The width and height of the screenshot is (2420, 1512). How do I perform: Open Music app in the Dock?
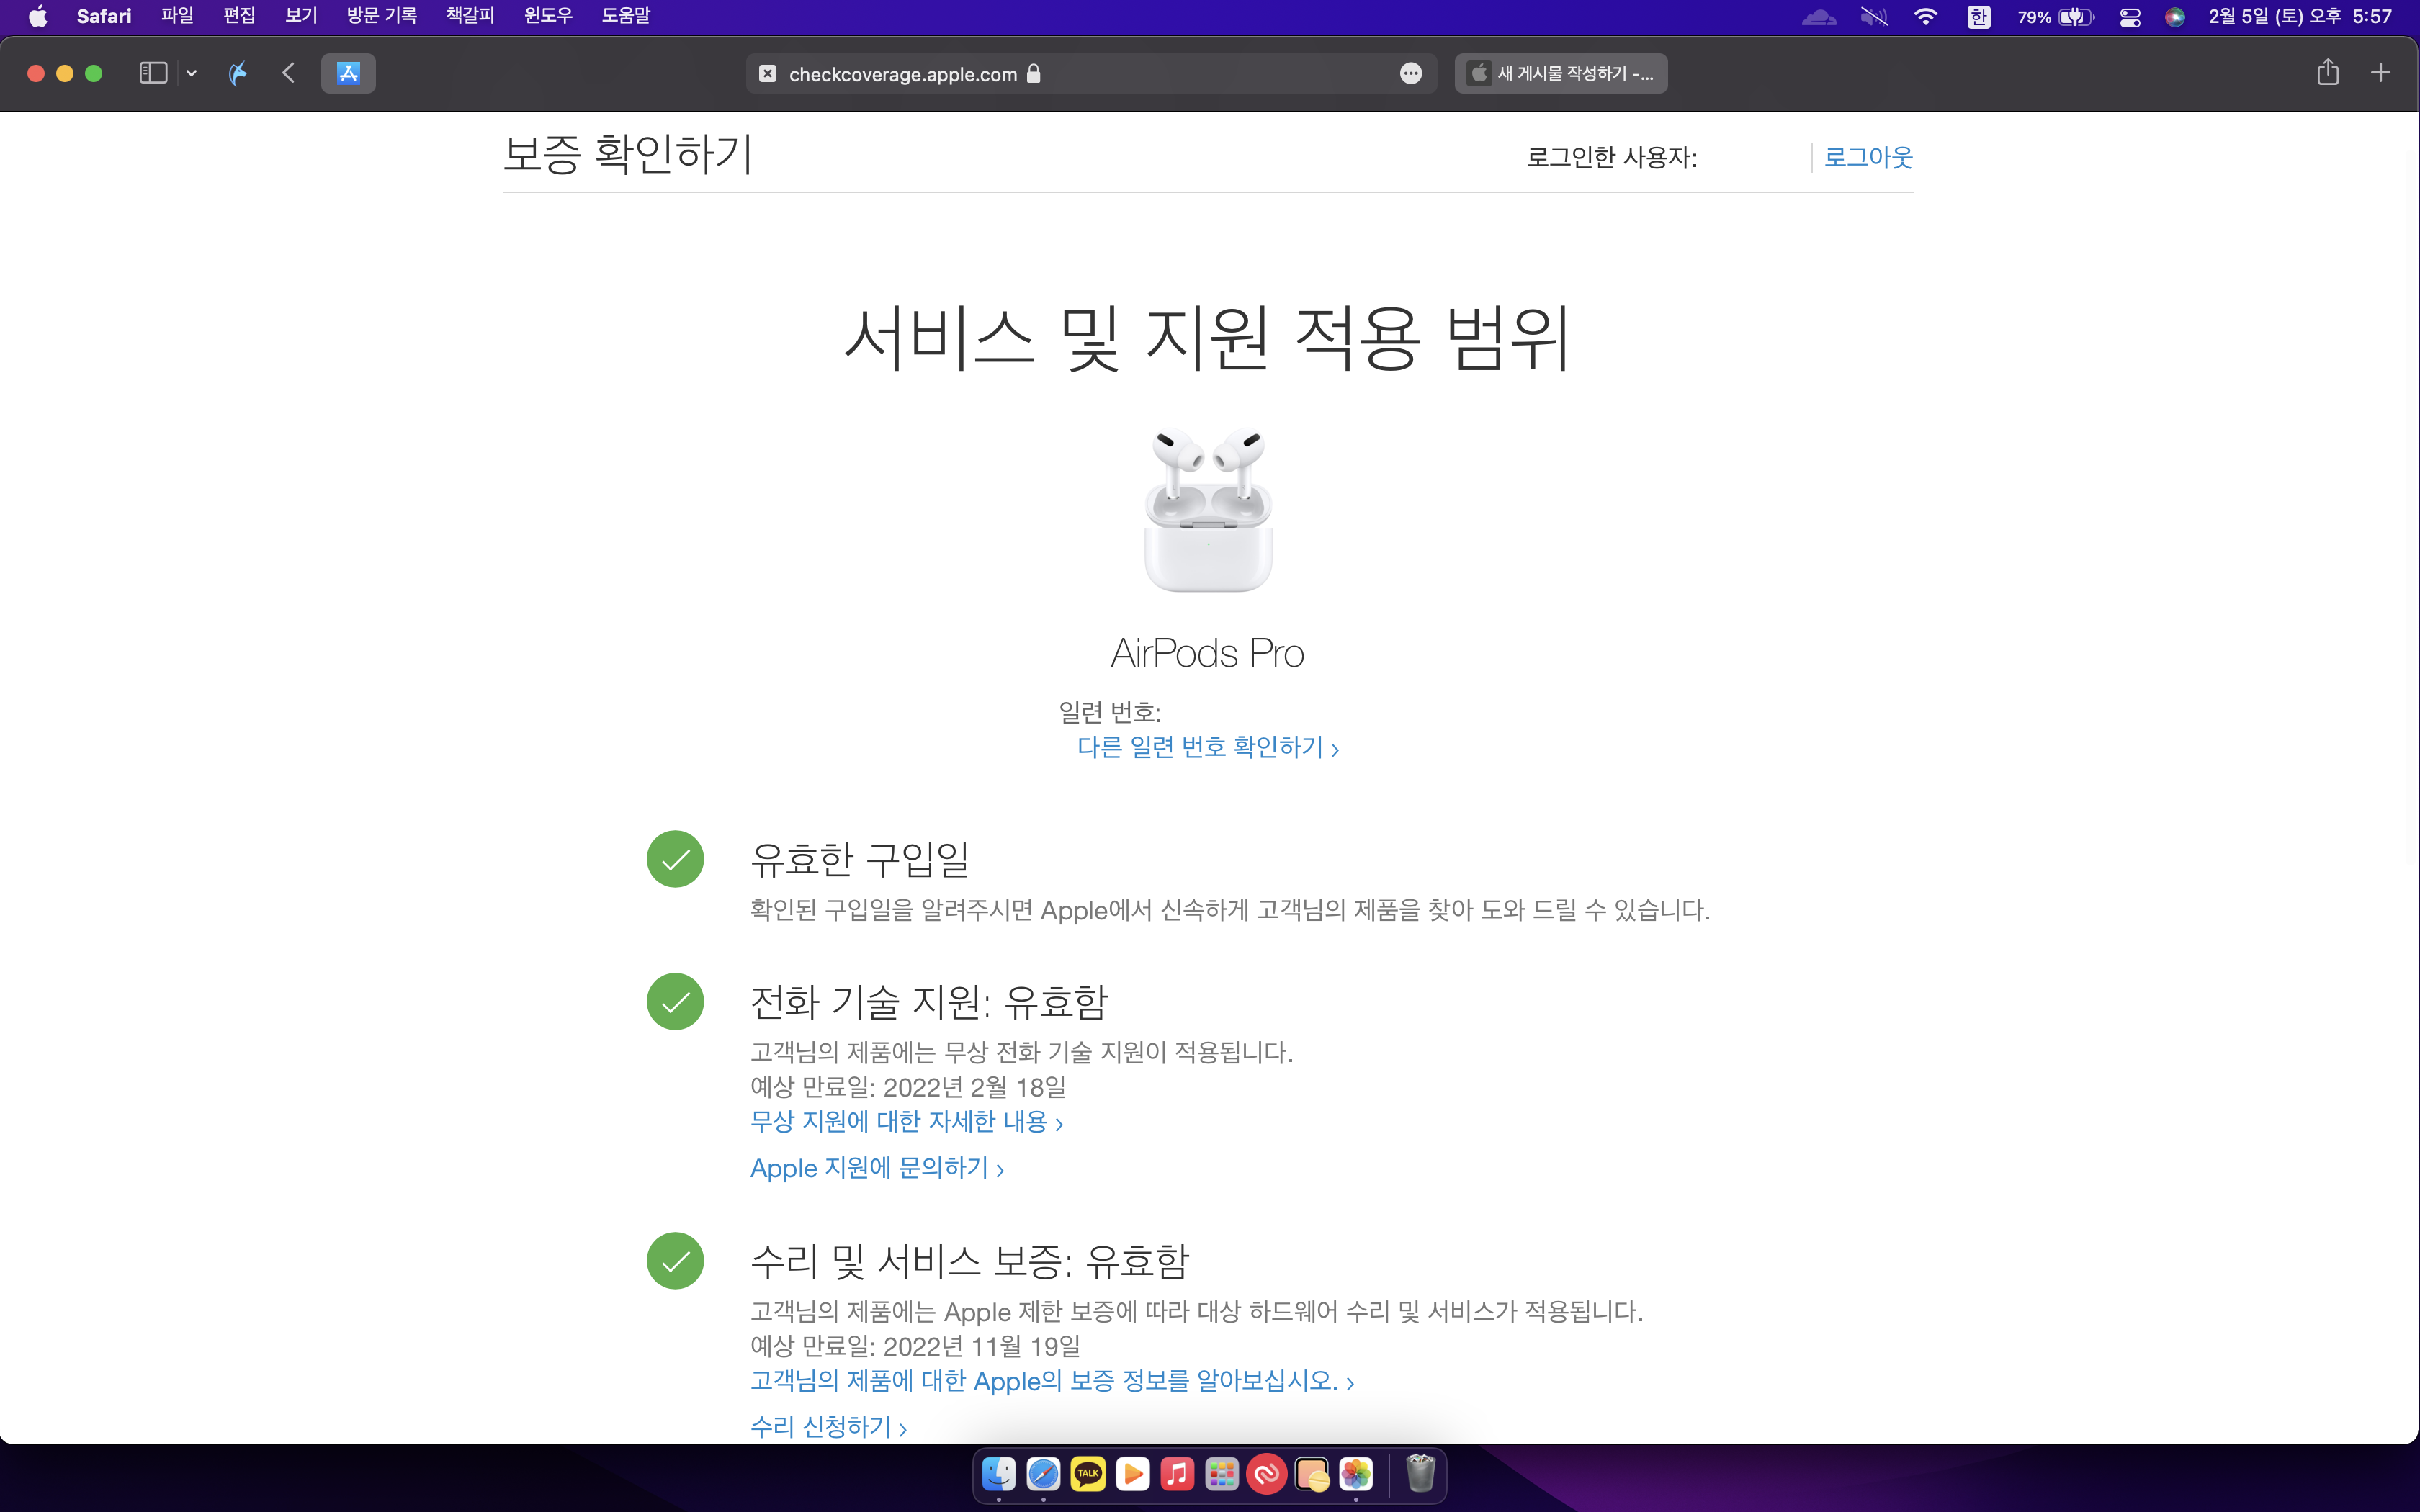point(1177,1474)
